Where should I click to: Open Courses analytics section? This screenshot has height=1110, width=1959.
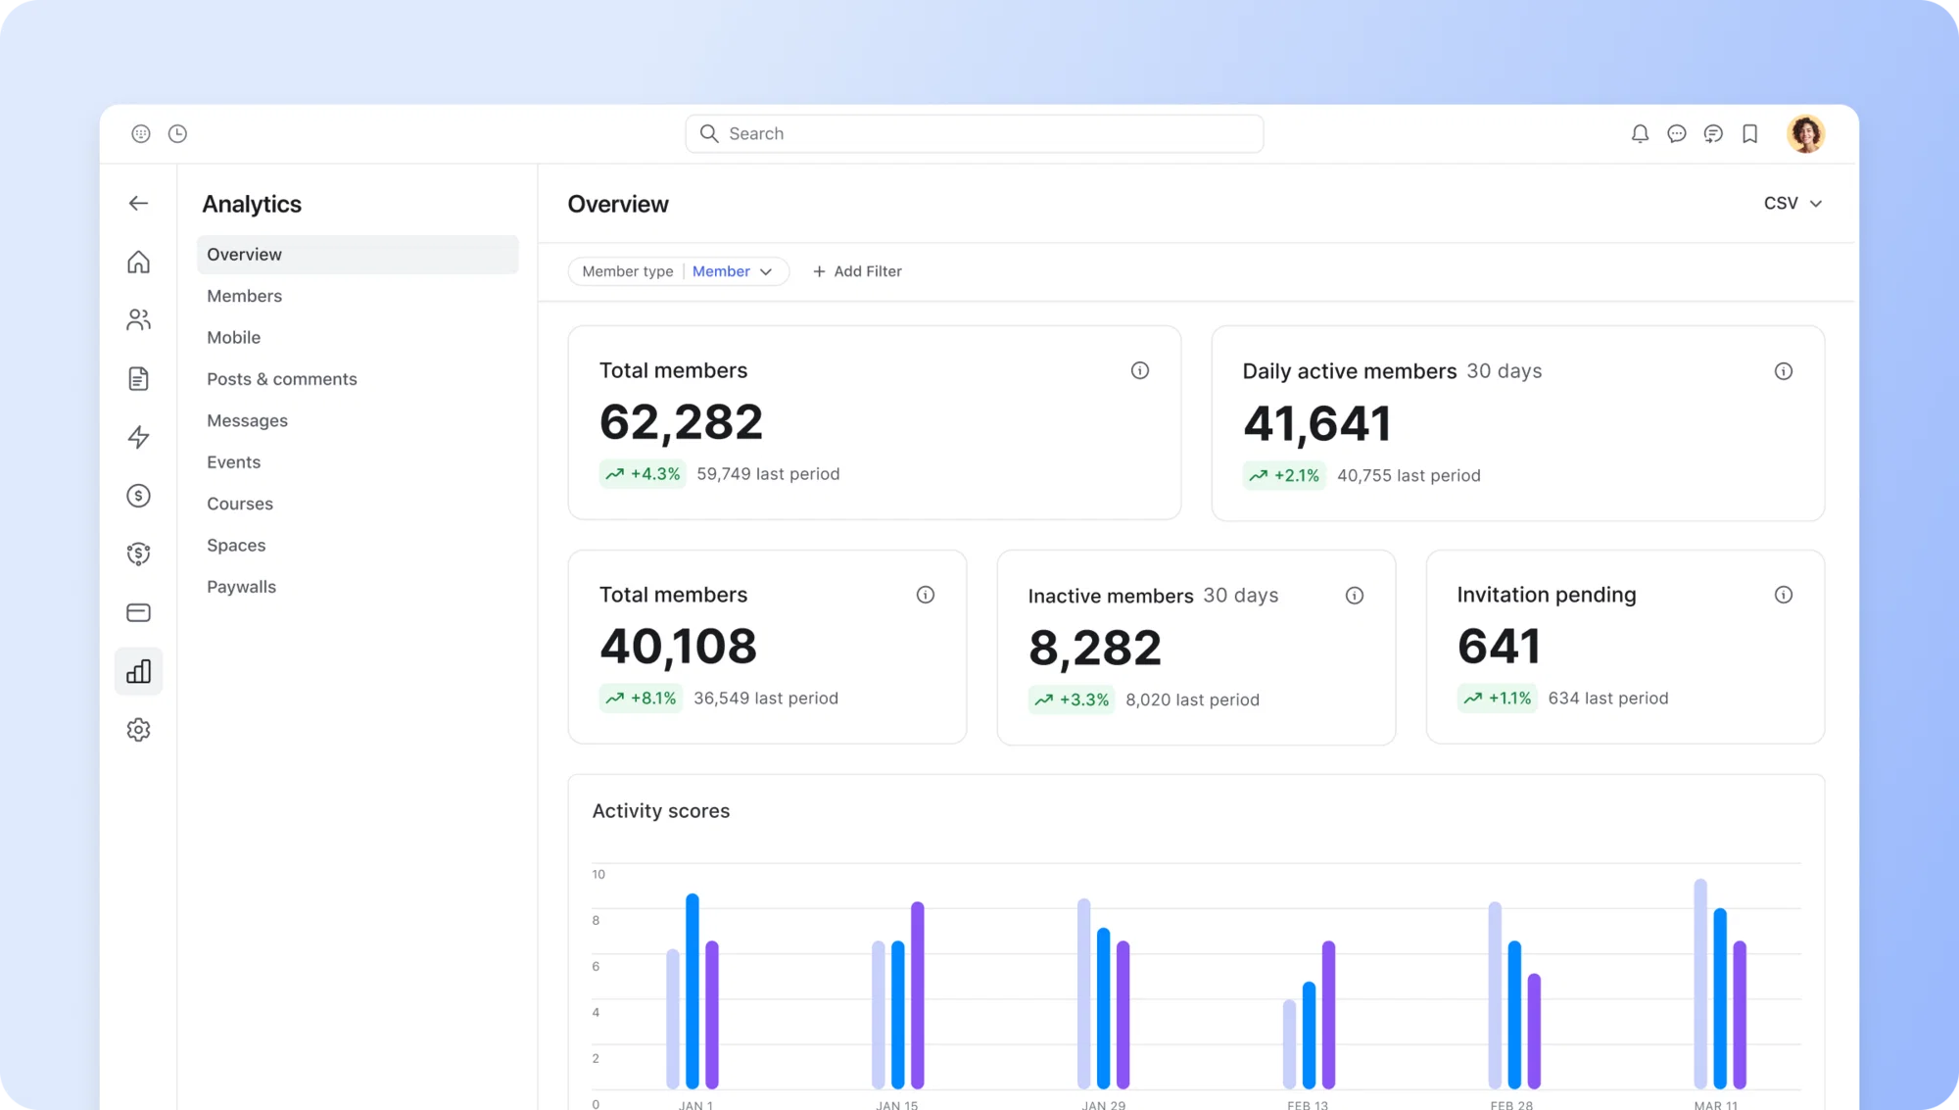pos(240,504)
